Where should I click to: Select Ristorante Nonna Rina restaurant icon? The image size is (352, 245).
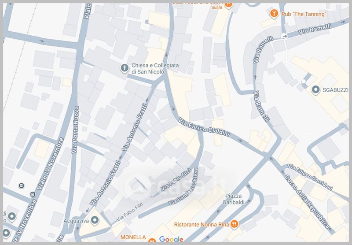tap(235, 223)
